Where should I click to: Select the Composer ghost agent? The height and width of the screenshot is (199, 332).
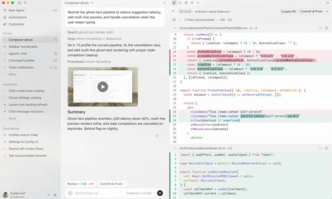coord(30,40)
